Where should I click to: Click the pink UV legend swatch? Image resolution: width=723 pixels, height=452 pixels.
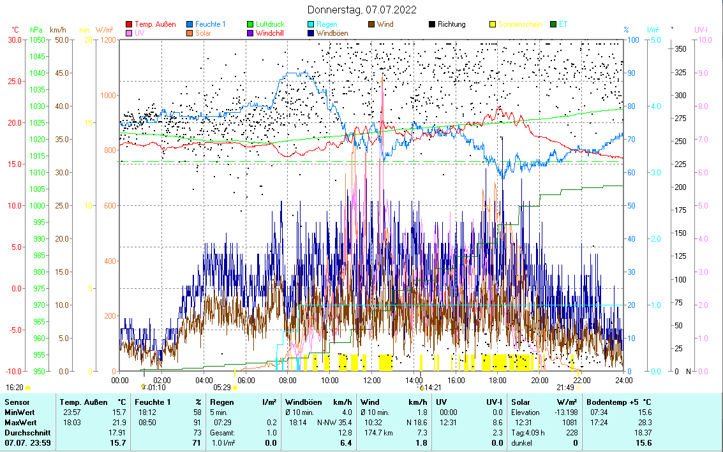tap(129, 33)
